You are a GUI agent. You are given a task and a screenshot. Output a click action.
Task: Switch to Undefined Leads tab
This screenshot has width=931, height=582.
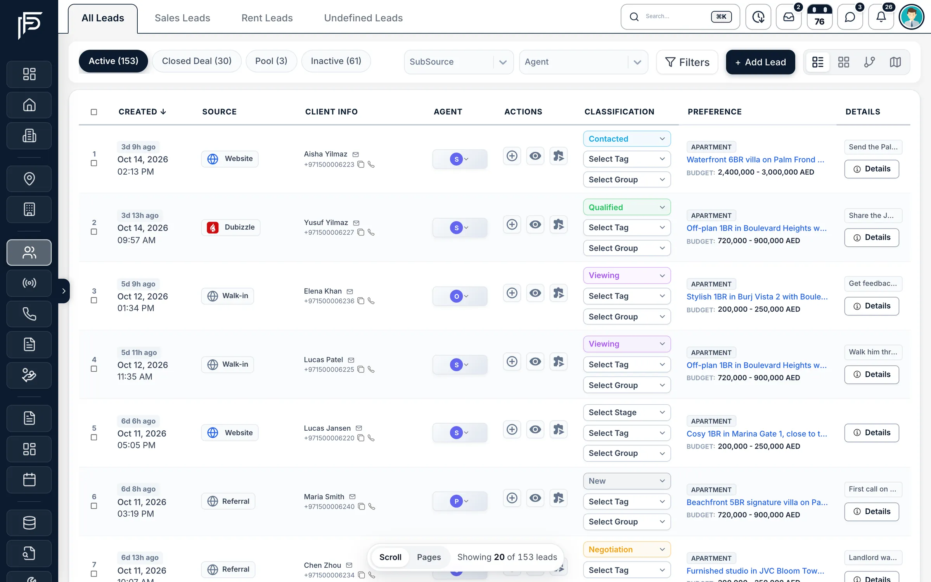[x=363, y=18]
